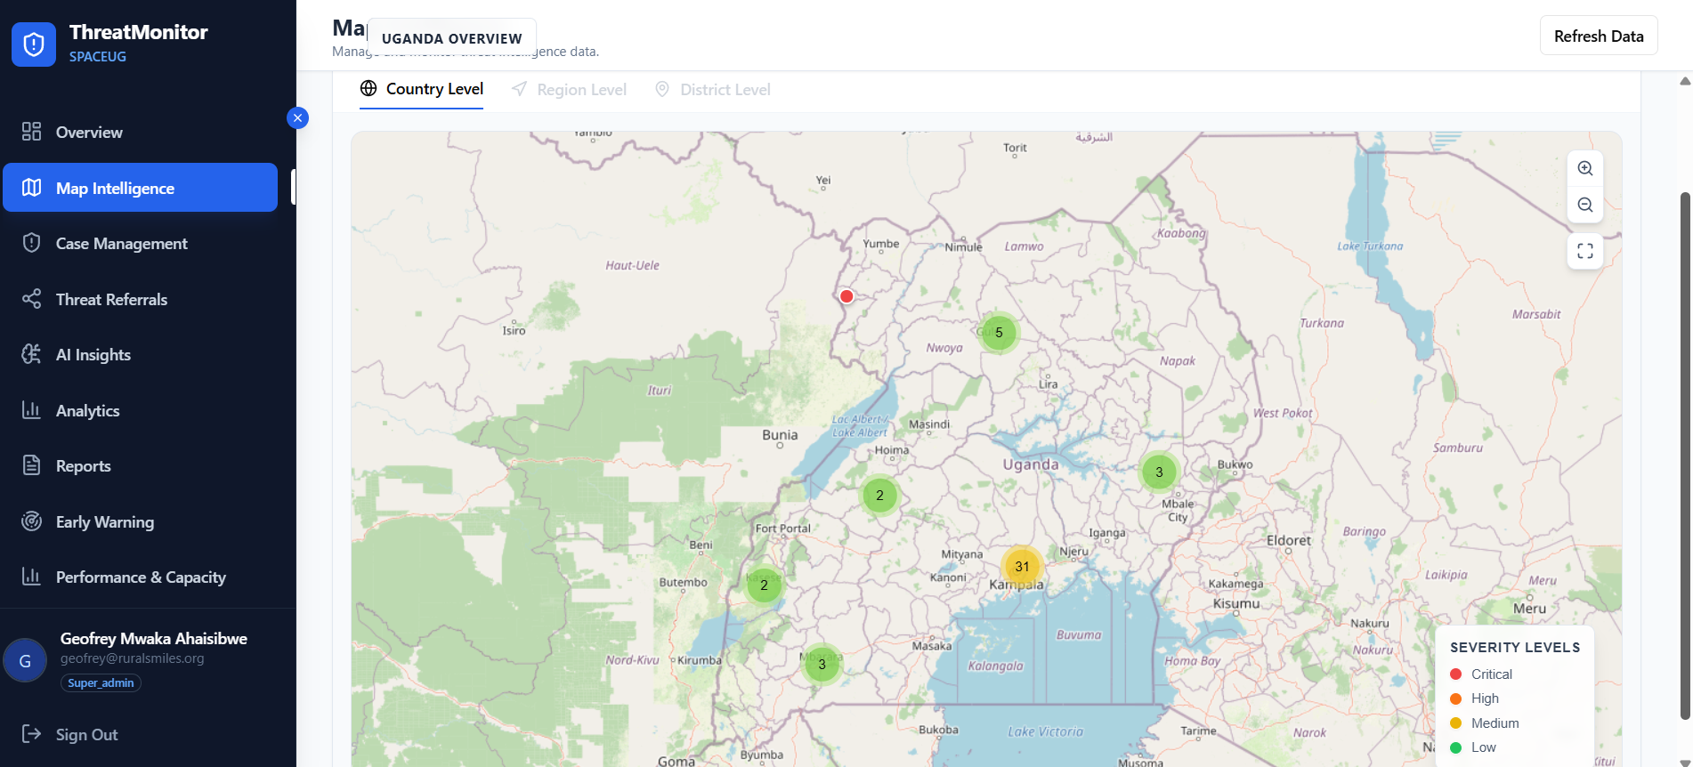Select the Country Level tab
This screenshot has height=767, width=1693.
point(421,89)
